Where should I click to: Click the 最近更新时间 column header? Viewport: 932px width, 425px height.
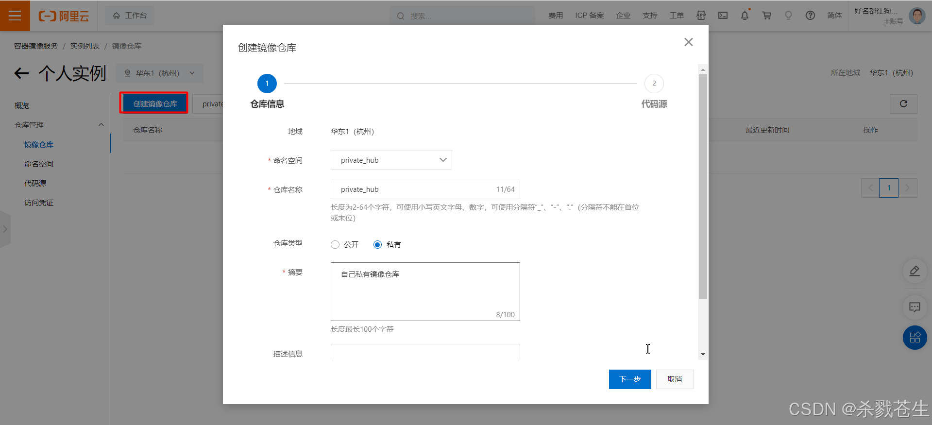[767, 130]
